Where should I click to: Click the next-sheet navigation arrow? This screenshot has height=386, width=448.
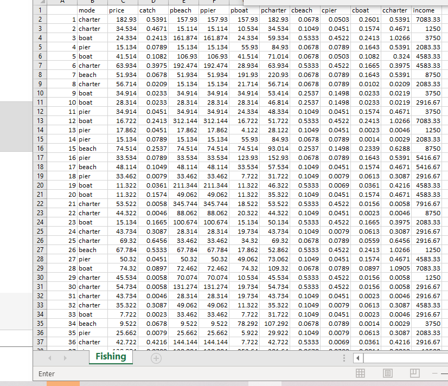[x=65, y=357]
